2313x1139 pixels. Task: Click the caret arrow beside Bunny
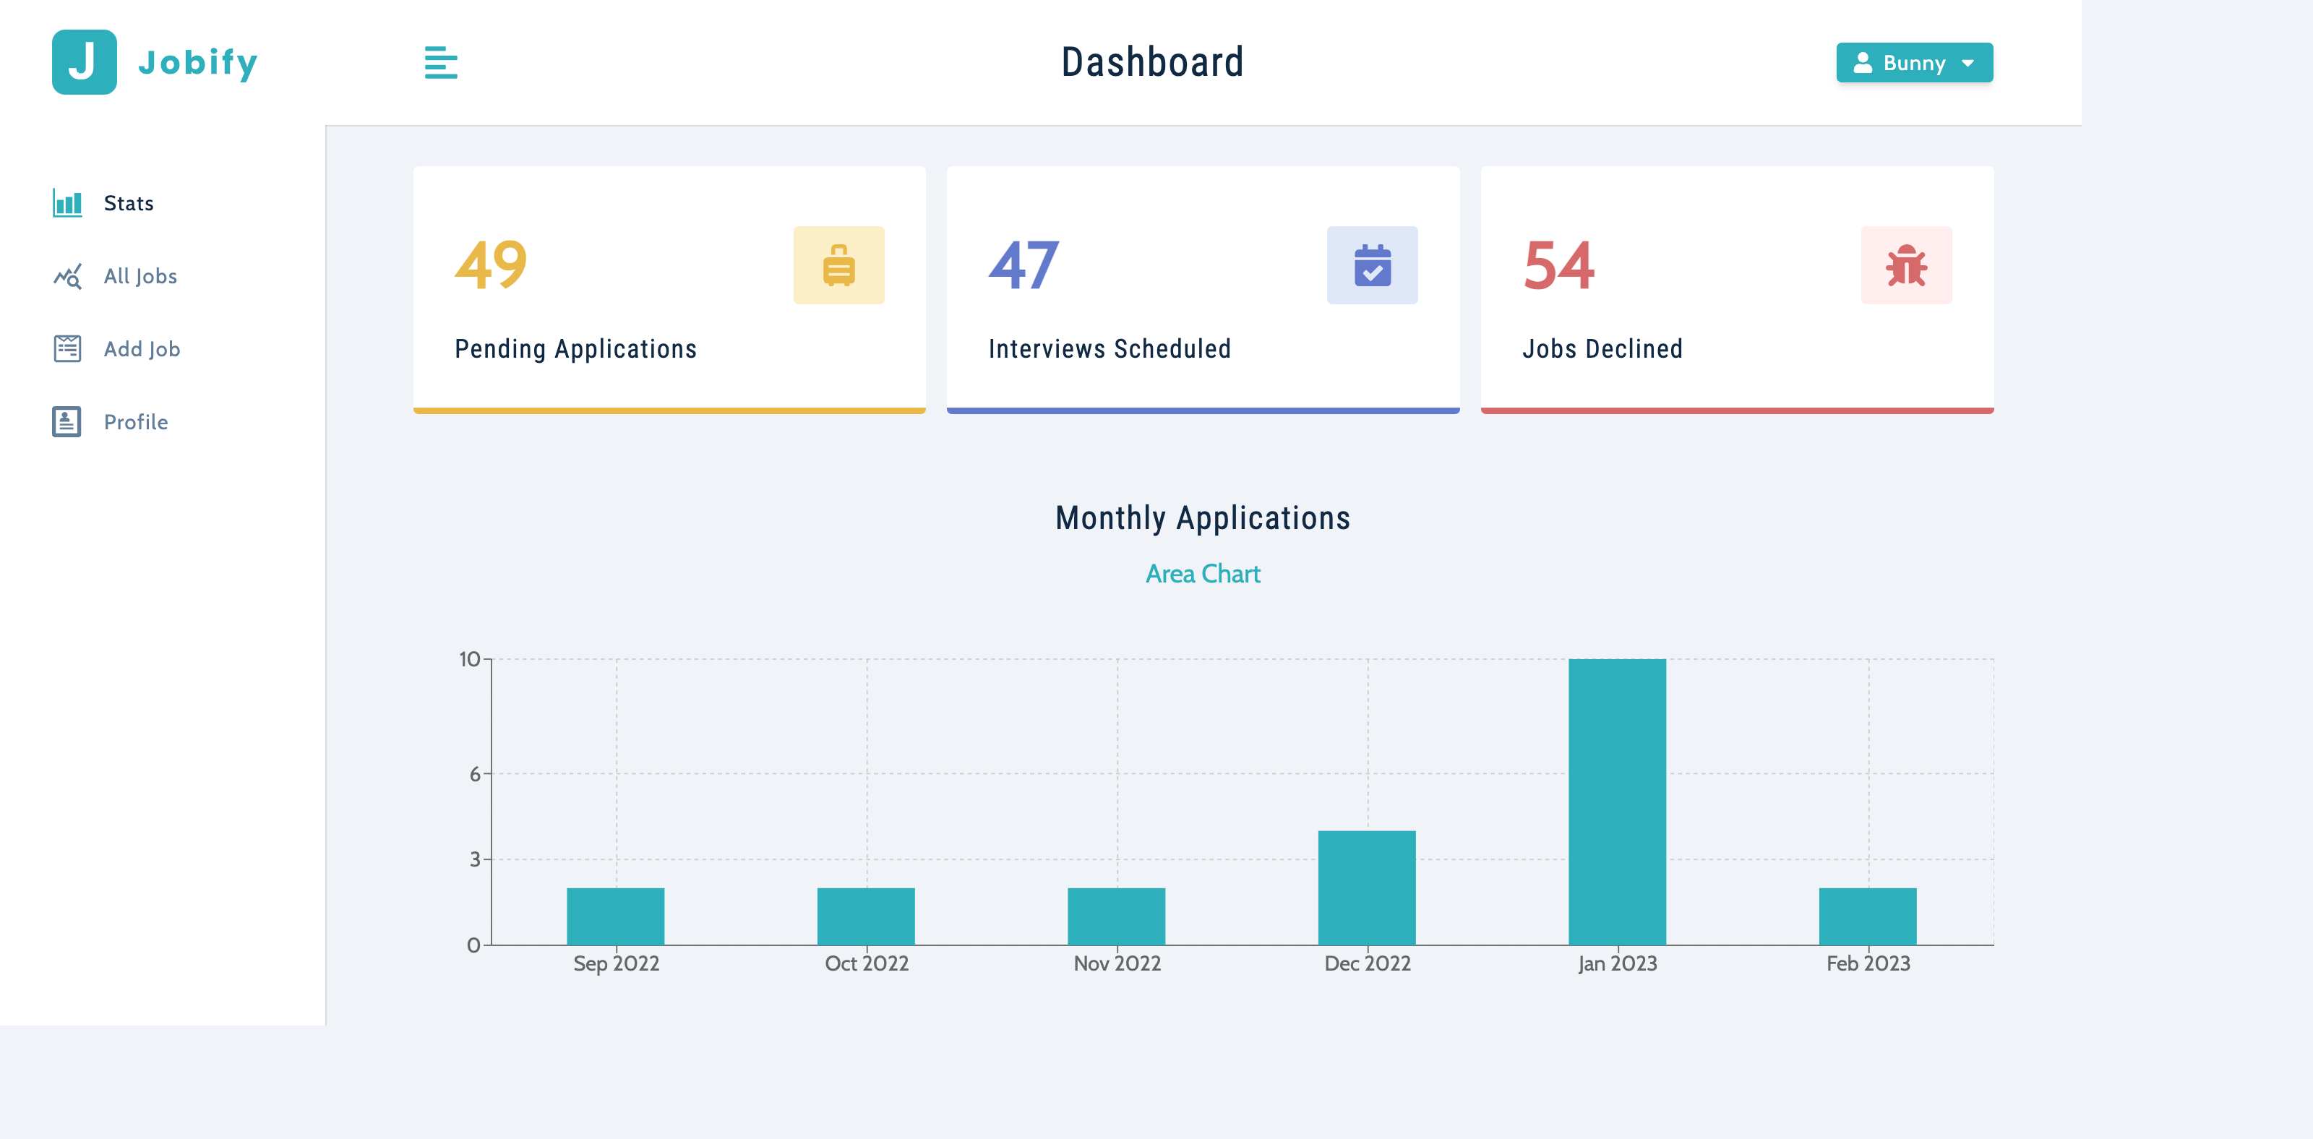(x=1967, y=64)
